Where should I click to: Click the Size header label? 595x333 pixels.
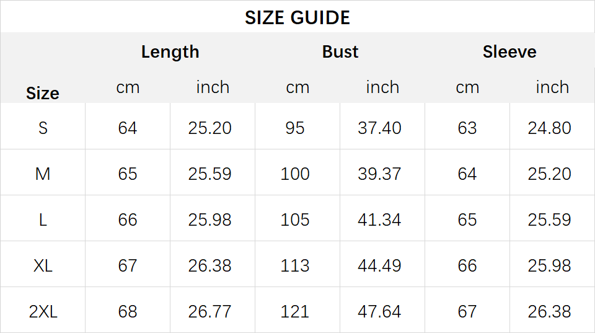(43, 93)
